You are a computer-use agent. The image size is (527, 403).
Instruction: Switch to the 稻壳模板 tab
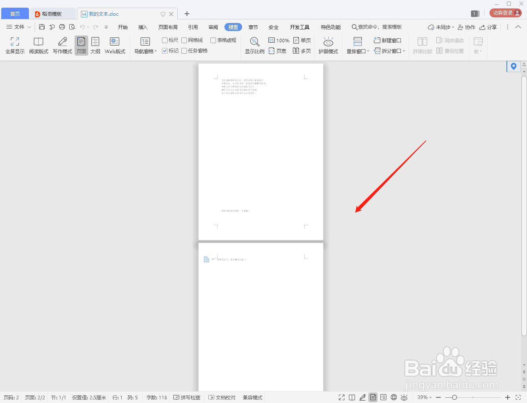[53, 14]
